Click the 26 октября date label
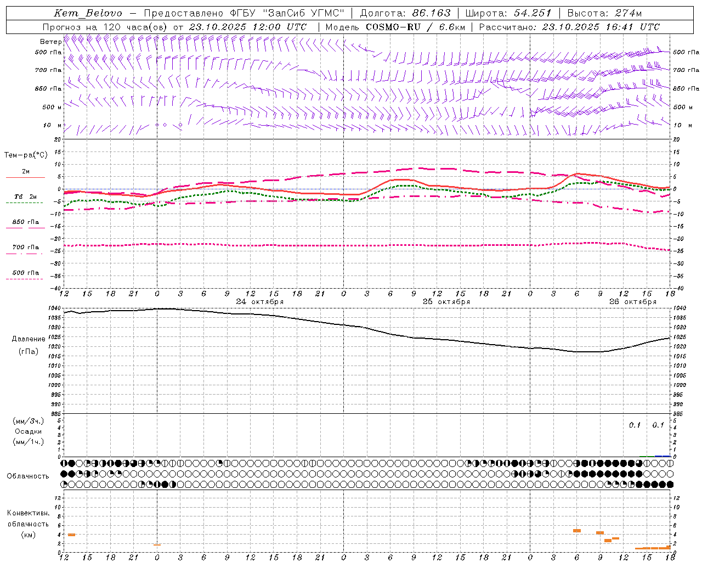This screenshot has height=562, width=702. pyautogui.click(x=632, y=301)
